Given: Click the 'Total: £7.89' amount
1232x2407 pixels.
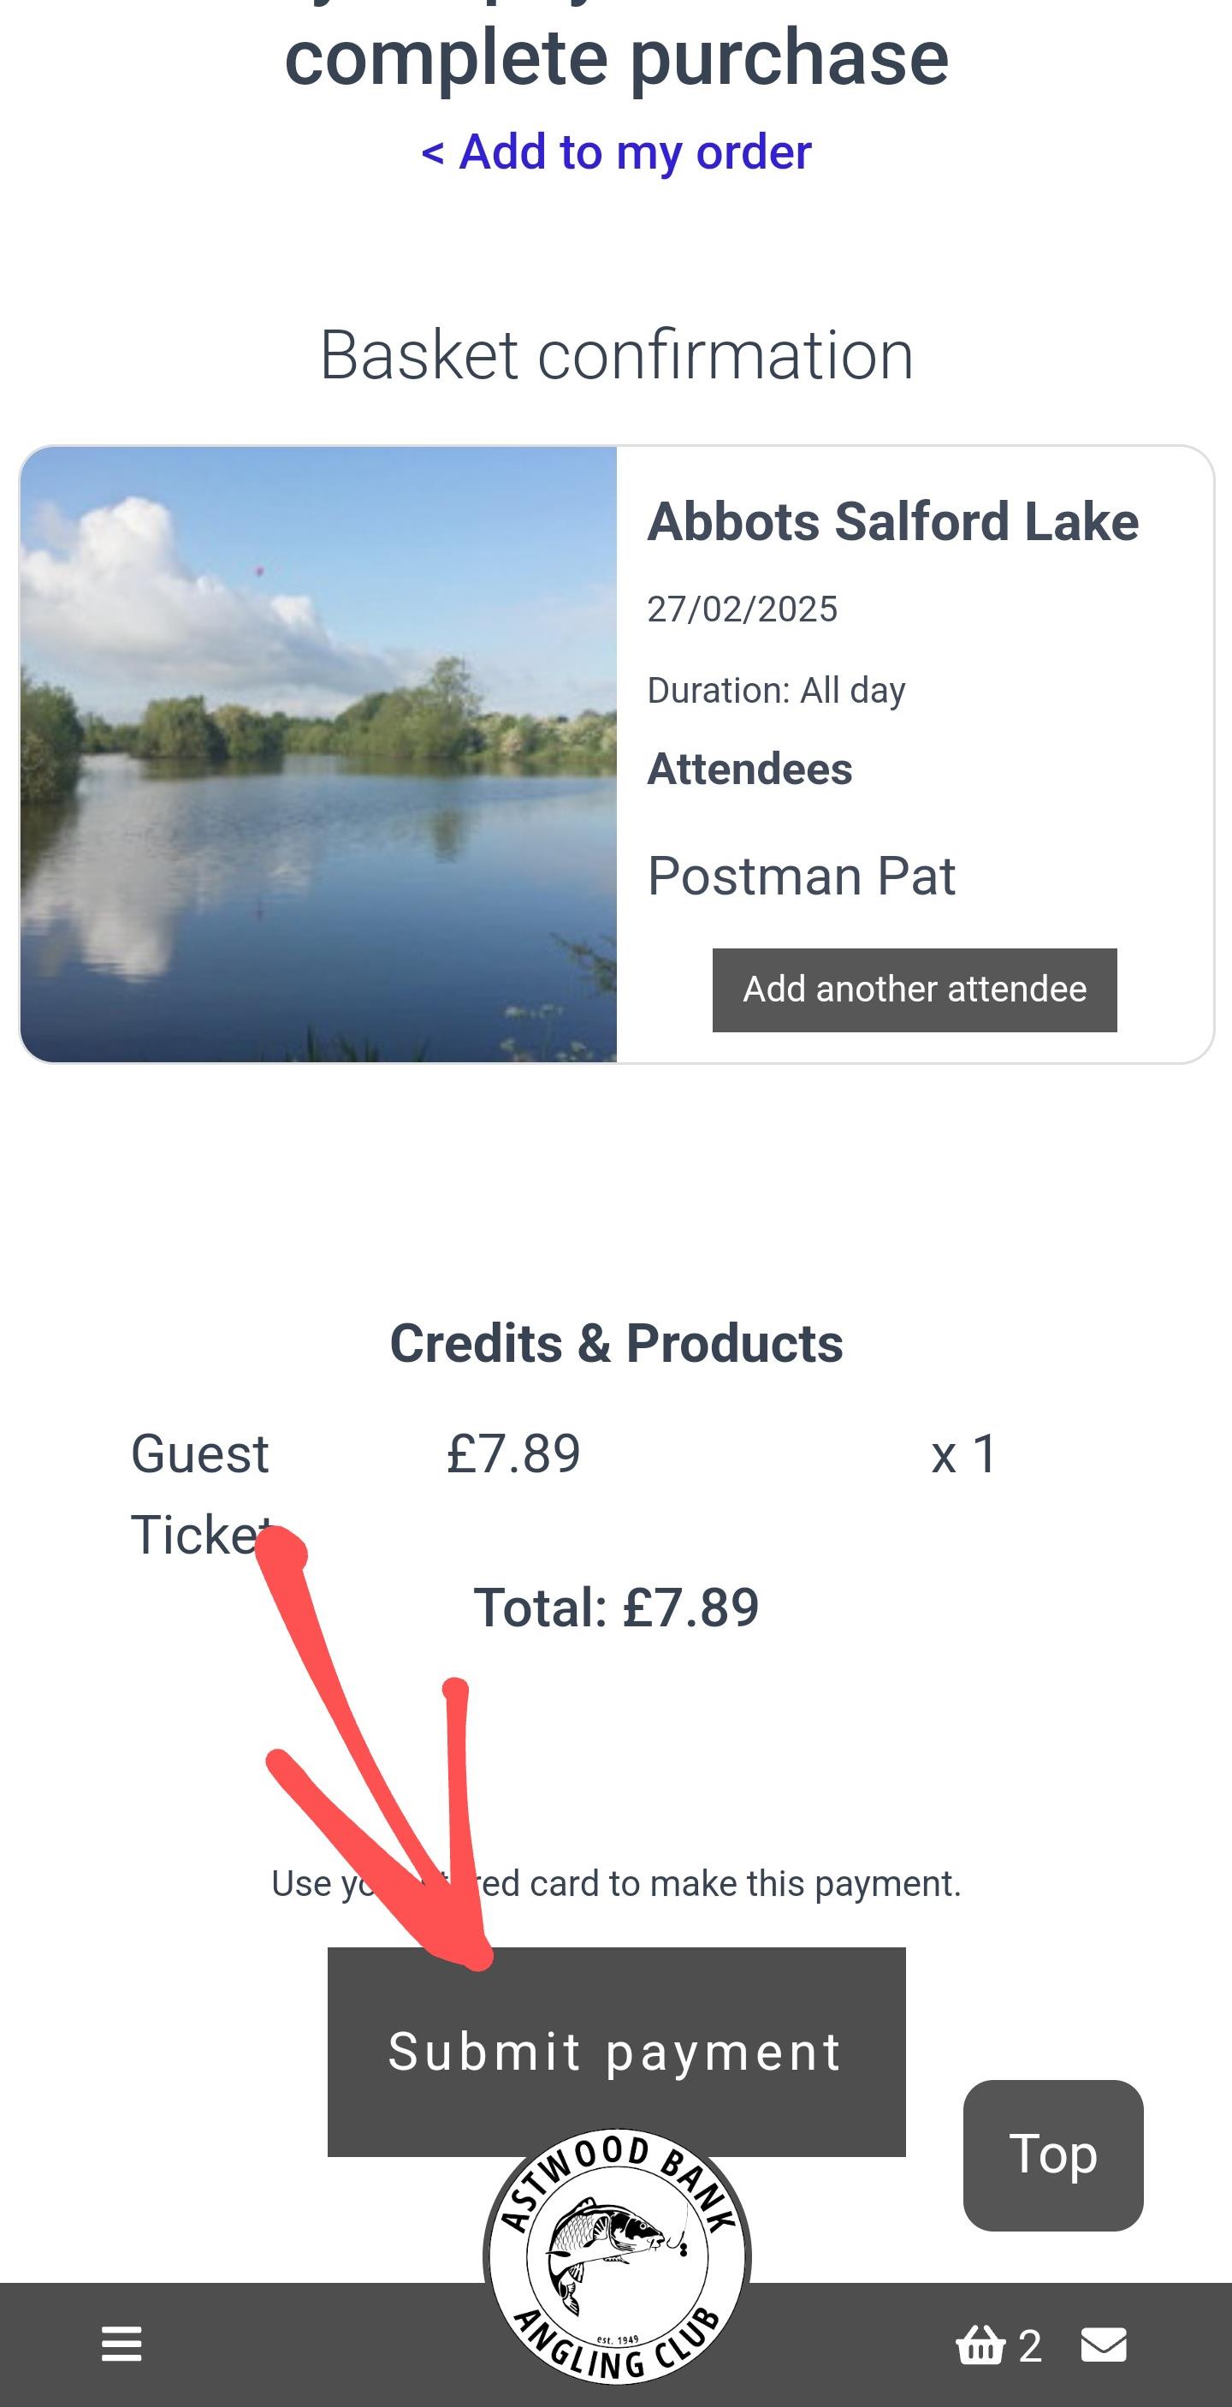Looking at the screenshot, I should [617, 1608].
